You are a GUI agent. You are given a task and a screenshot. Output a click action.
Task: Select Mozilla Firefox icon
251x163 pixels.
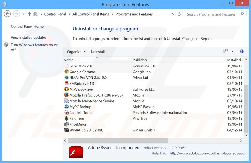pos(67,95)
